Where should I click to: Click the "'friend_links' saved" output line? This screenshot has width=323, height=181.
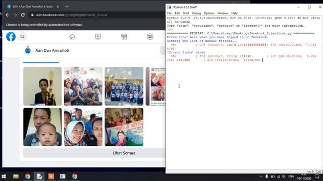(x=186, y=52)
